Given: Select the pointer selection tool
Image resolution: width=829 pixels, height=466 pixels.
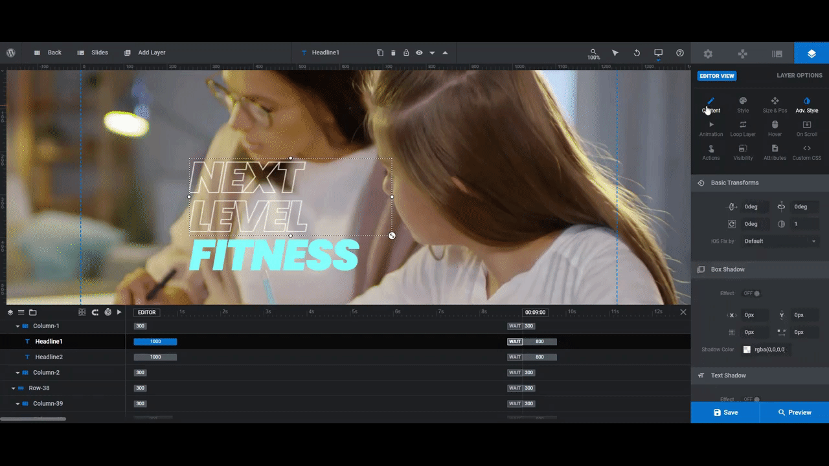Looking at the screenshot, I should point(615,52).
